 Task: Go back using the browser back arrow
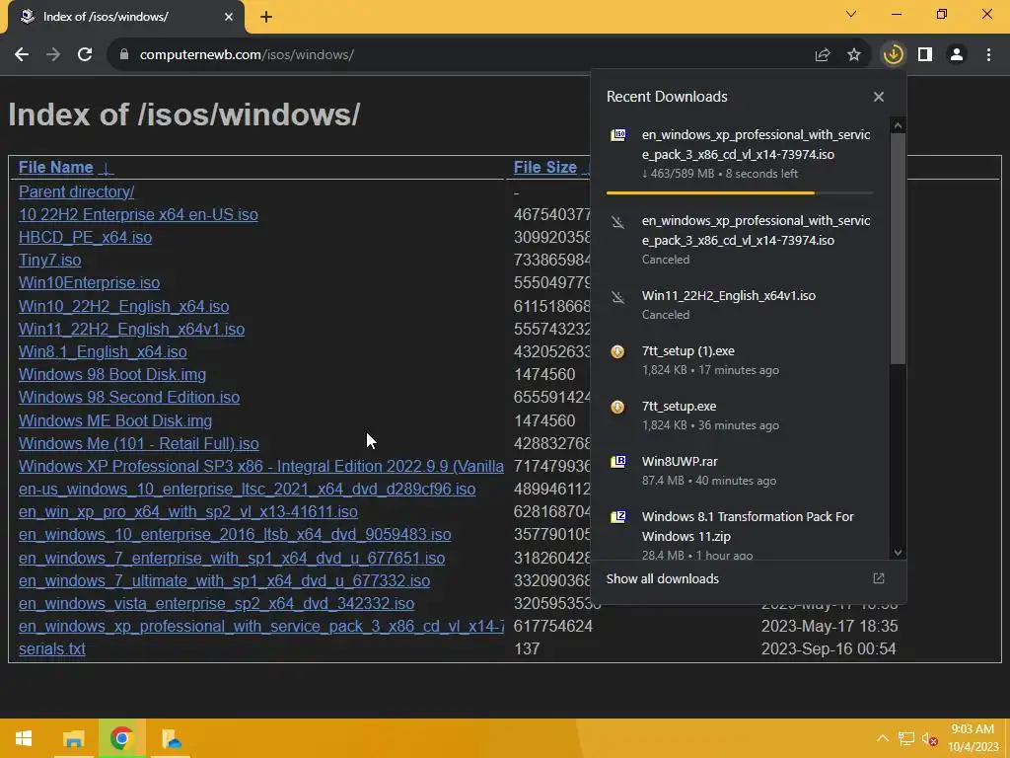[x=22, y=55]
